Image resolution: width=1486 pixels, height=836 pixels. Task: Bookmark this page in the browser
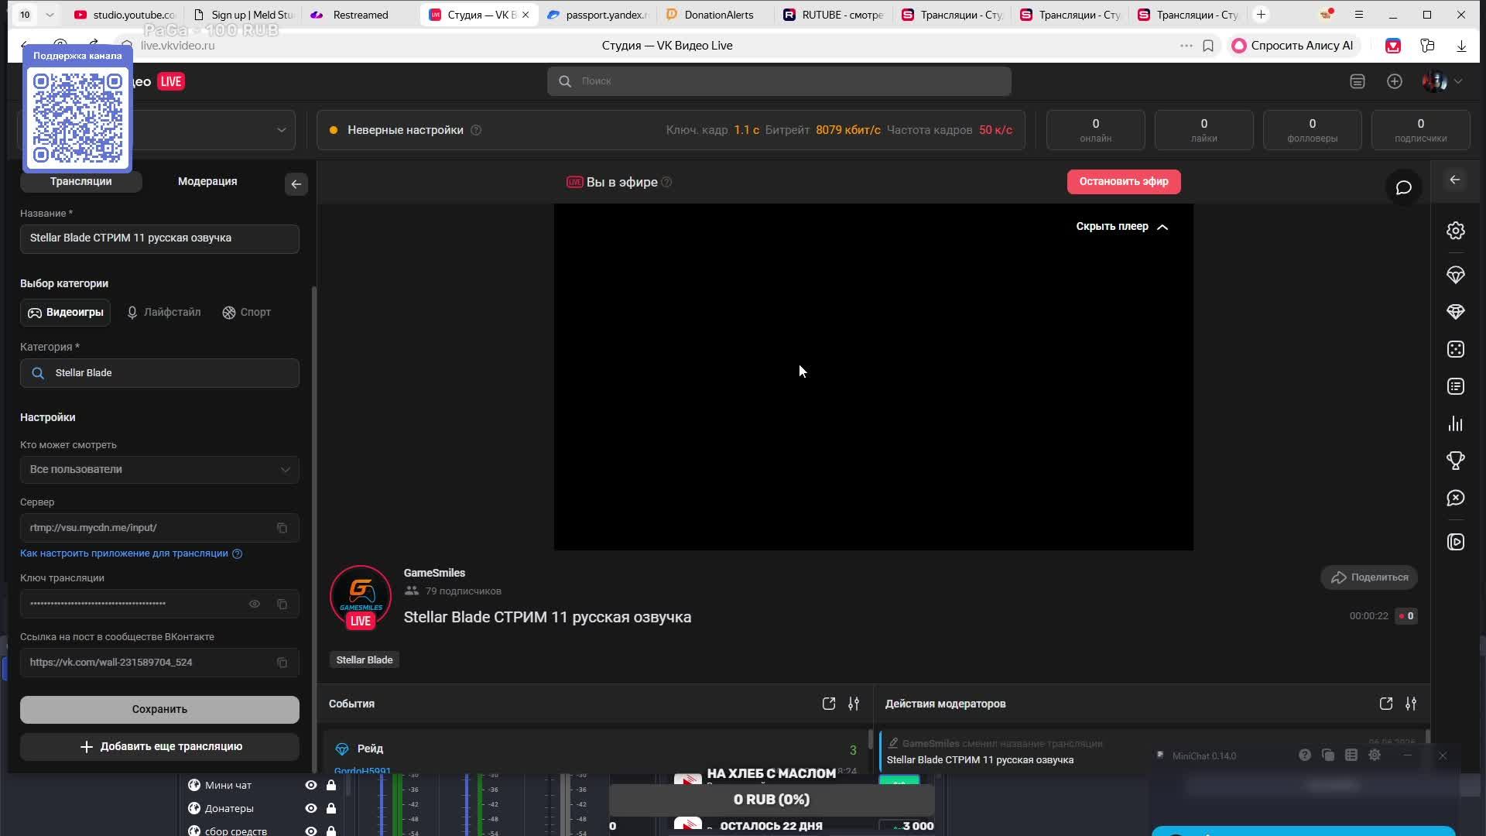1208,46
